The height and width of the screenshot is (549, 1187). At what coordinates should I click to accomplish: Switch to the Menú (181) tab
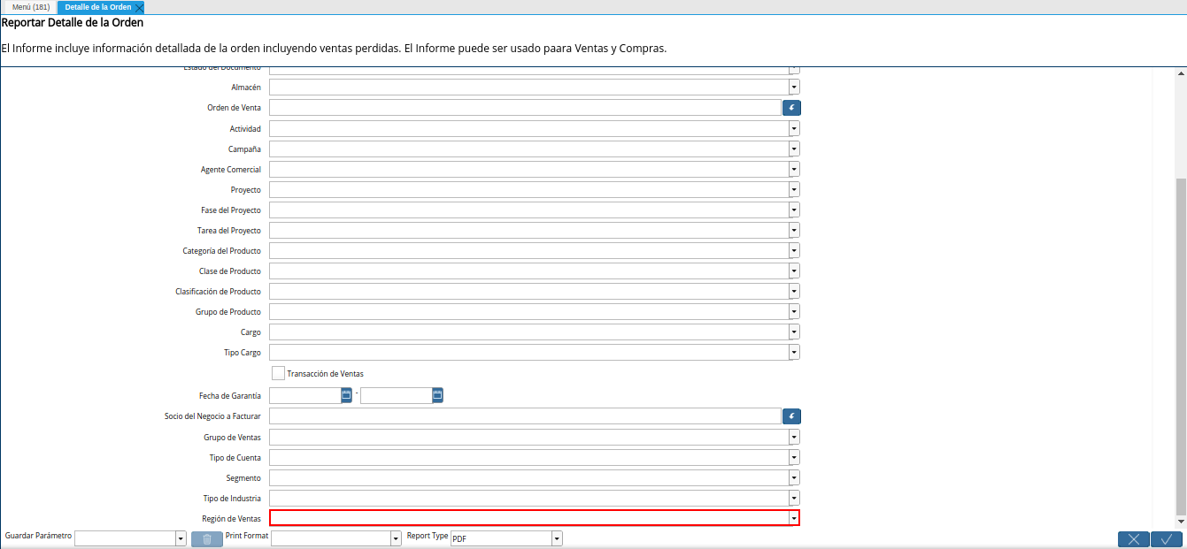[x=31, y=7]
